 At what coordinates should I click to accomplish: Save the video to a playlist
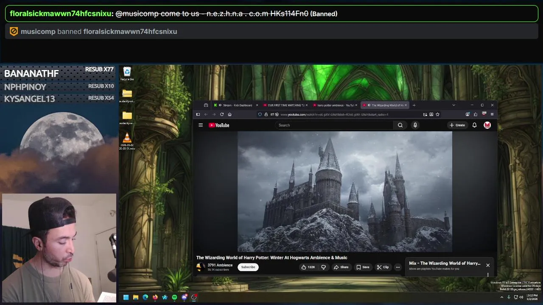point(363,267)
